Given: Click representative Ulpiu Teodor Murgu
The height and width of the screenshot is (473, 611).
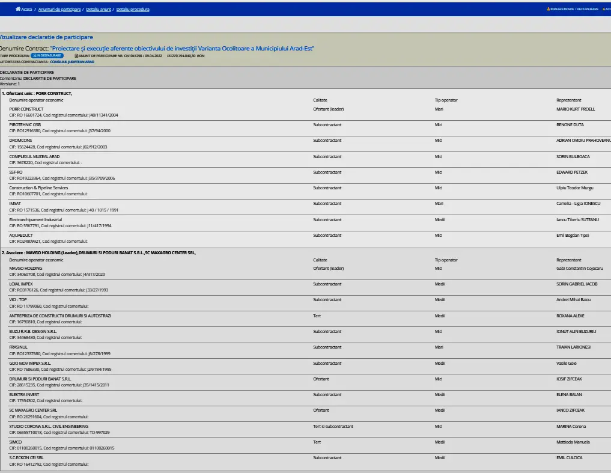Looking at the screenshot, I should coord(575,188).
